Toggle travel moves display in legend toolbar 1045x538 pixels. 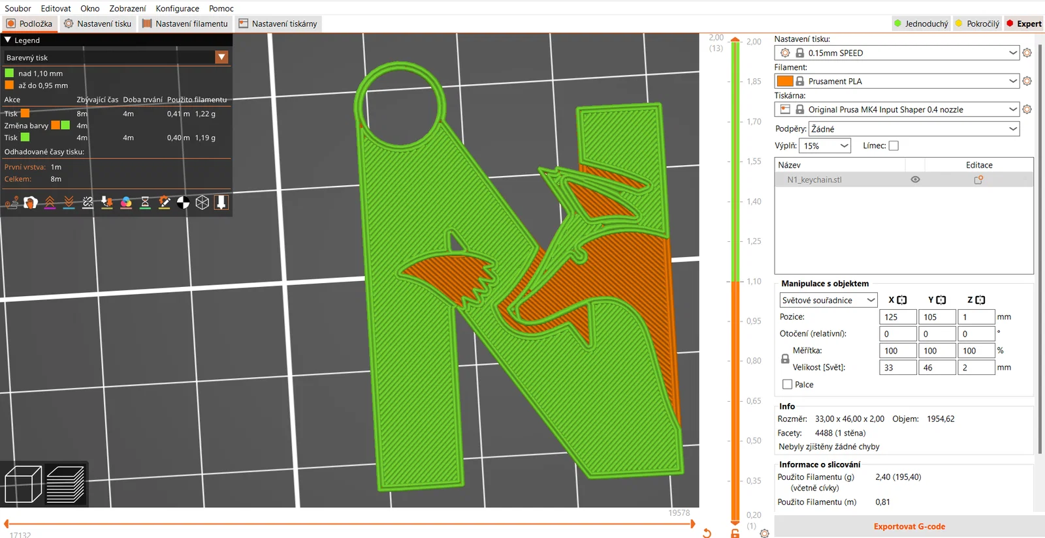tap(11, 203)
